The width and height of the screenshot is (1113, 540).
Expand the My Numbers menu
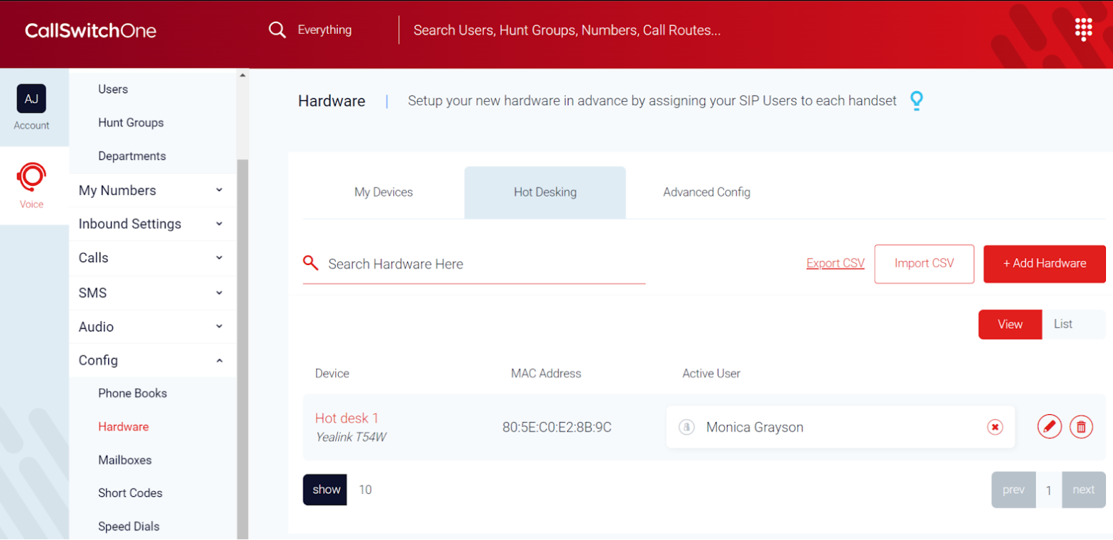pyautogui.click(x=153, y=190)
